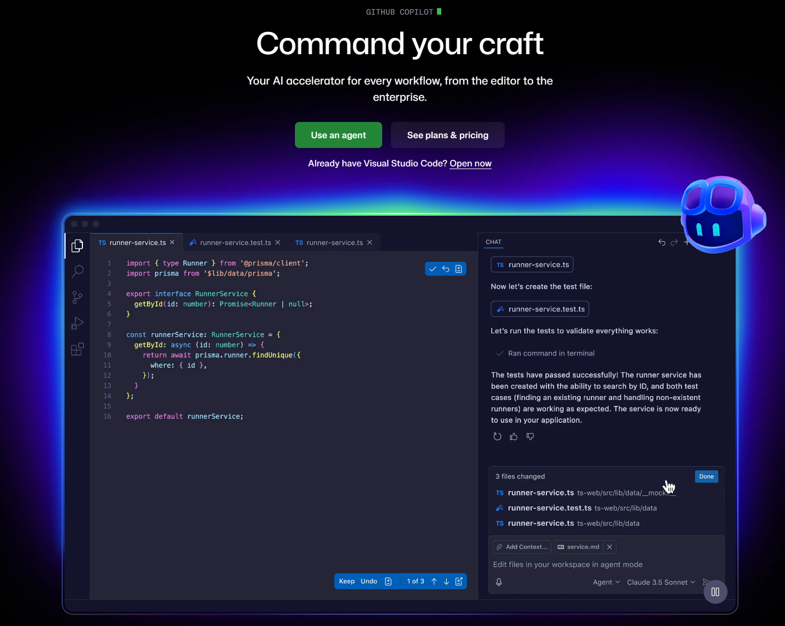Give thumbs down to the response
This screenshot has height=626, width=785.
pyautogui.click(x=530, y=436)
